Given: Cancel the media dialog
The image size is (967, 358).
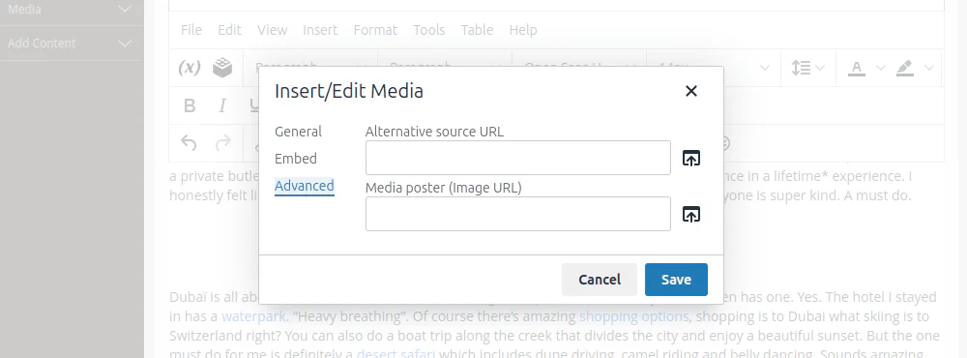Looking at the screenshot, I should (599, 280).
